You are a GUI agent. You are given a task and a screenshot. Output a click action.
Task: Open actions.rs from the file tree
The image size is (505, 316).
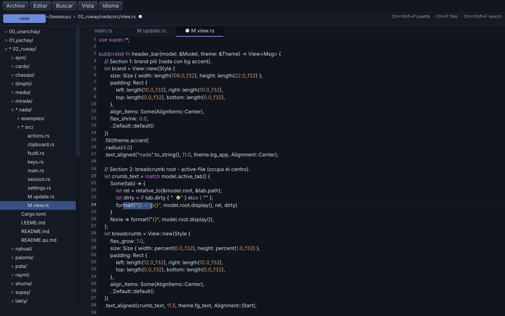(38, 136)
